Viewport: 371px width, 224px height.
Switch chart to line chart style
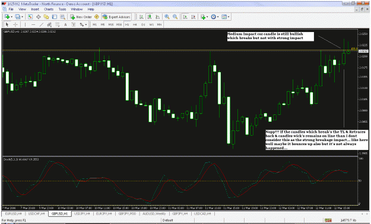(157, 17)
